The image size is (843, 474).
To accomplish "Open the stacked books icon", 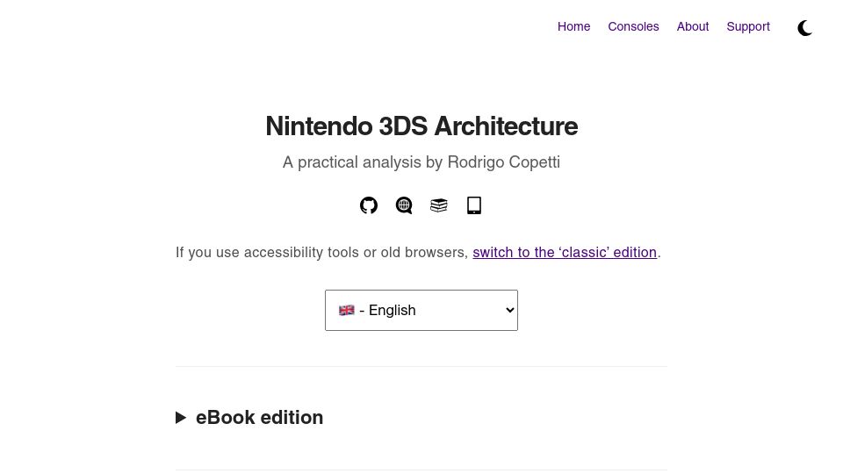I will tap(439, 205).
